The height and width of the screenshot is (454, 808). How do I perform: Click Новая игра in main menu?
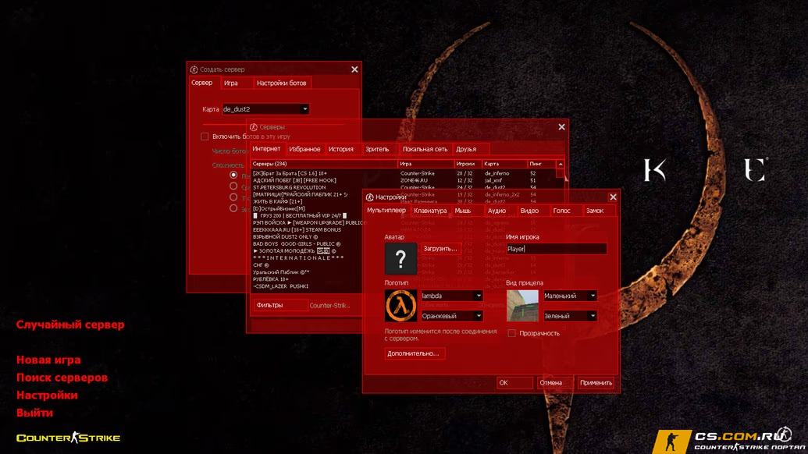click(x=48, y=360)
